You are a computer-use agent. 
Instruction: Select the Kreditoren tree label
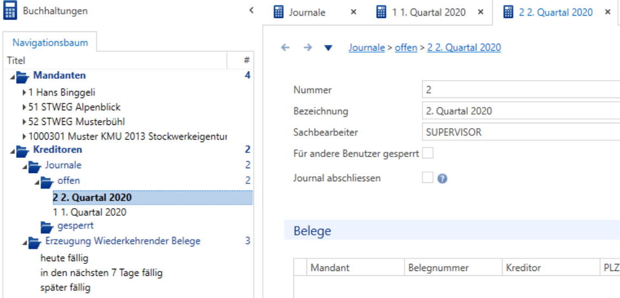coord(58,150)
